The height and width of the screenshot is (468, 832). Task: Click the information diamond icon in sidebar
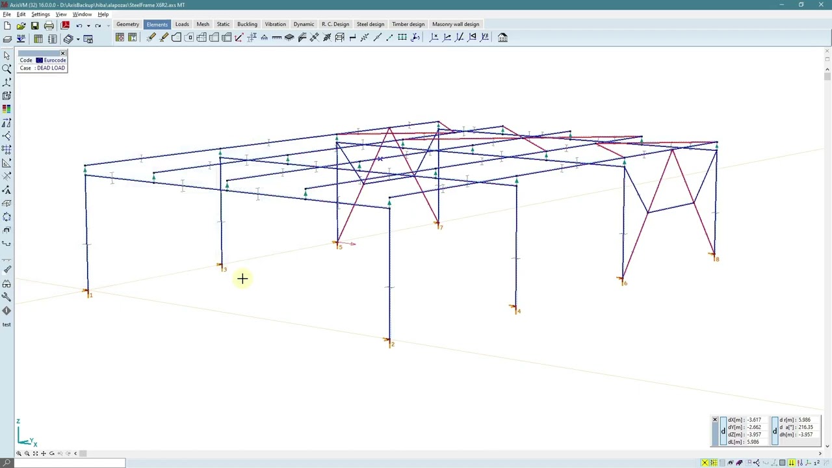coord(6,311)
